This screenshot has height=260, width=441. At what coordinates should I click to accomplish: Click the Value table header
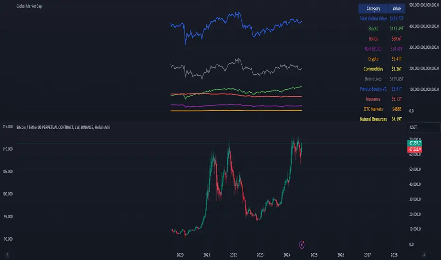click(397, 9)
